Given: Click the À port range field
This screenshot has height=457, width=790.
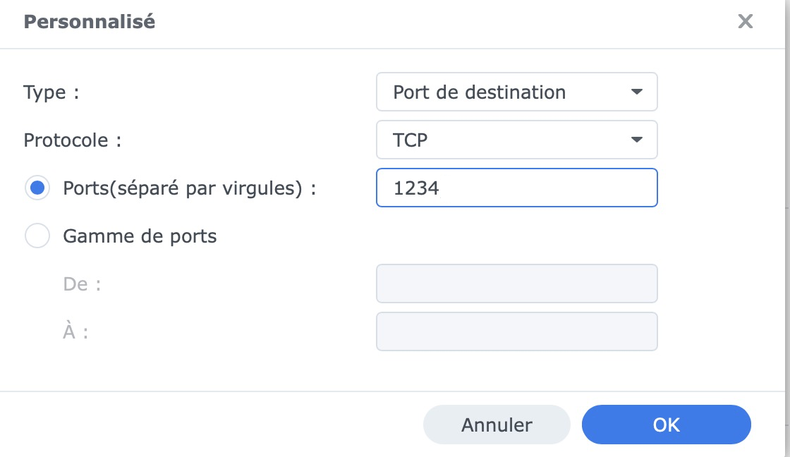Looking at the screenshot, I should (x=516, y=331).
